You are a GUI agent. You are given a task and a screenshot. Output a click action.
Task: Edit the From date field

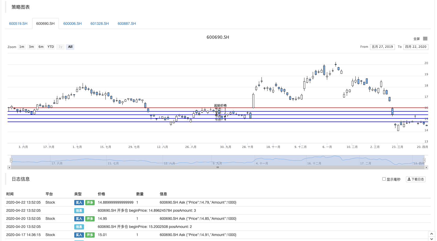[382, 47]
